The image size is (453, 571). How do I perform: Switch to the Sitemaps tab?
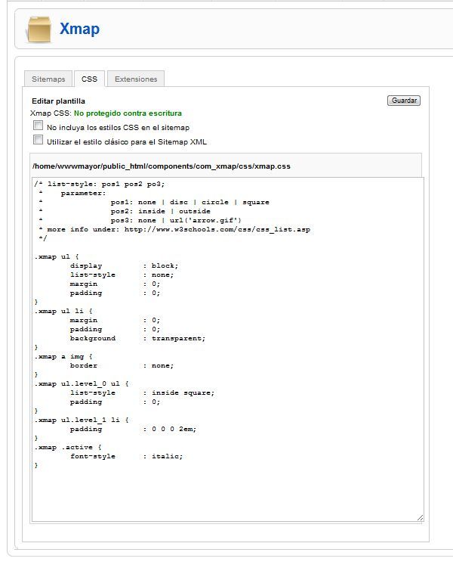point(48,79)
